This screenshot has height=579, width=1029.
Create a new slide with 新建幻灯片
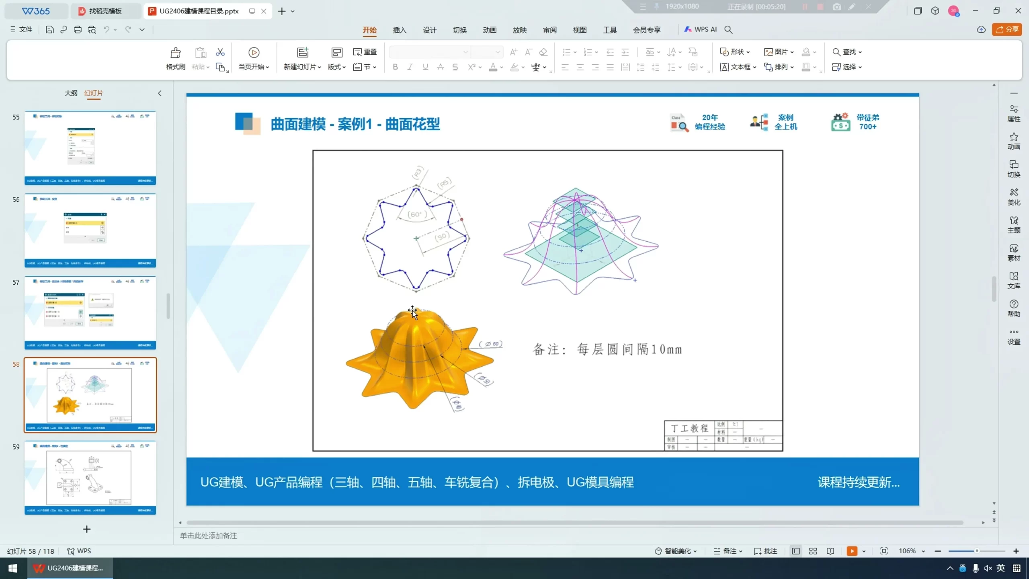[302, 57]
